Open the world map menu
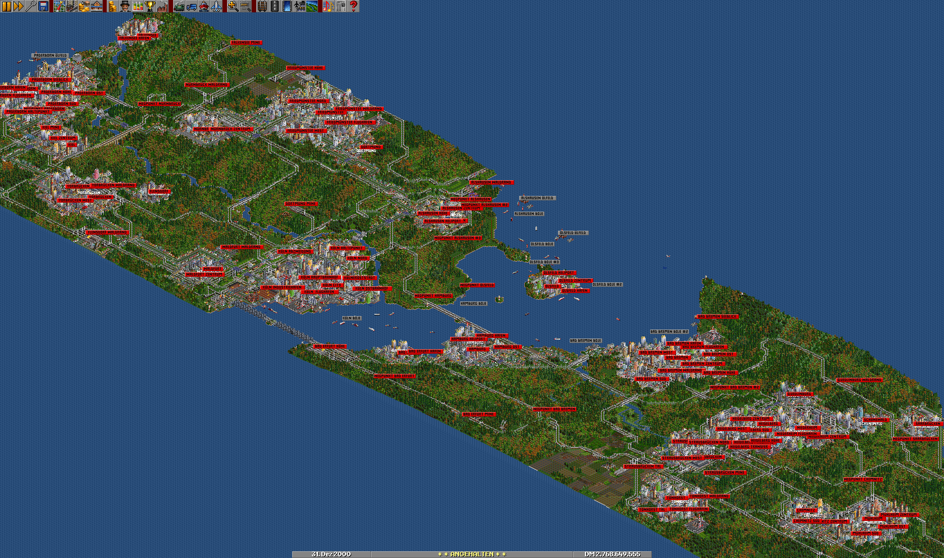This screenshot has height=558, width=944. click(59, 6)
